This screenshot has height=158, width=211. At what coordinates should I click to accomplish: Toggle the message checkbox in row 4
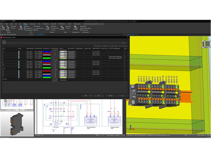coord(125,55)
